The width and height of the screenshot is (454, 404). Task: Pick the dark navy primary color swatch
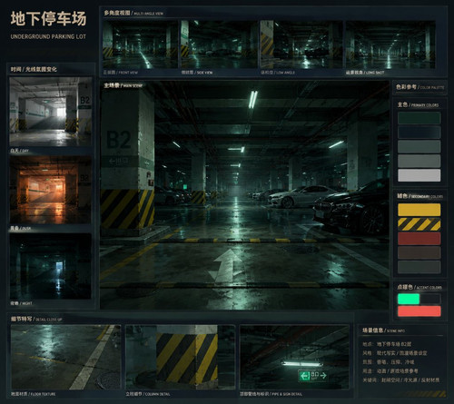coord(419,133)
